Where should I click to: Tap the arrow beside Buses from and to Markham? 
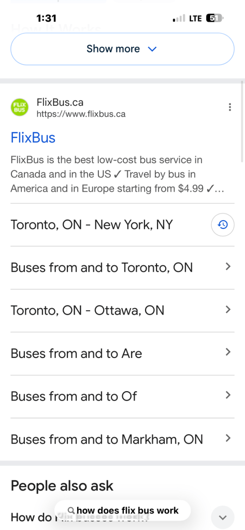pyautogui.click(x=228, y=438)
